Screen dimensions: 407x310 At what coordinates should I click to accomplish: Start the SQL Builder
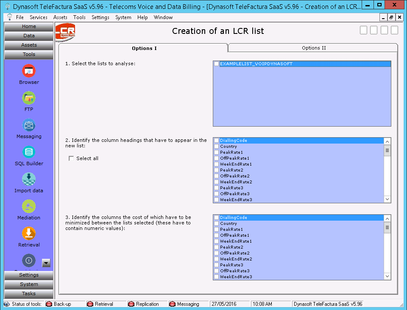[x=29, y=152]
